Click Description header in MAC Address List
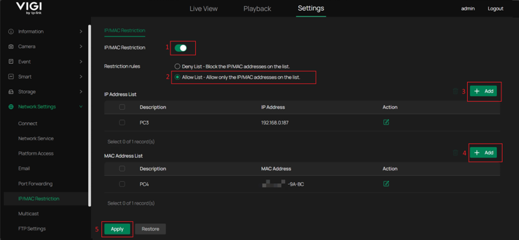 153,169
